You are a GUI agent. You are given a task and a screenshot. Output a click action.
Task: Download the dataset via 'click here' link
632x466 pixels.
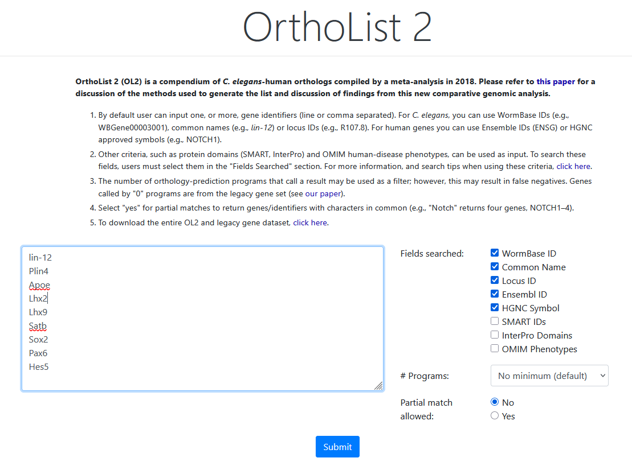point(310,222)
